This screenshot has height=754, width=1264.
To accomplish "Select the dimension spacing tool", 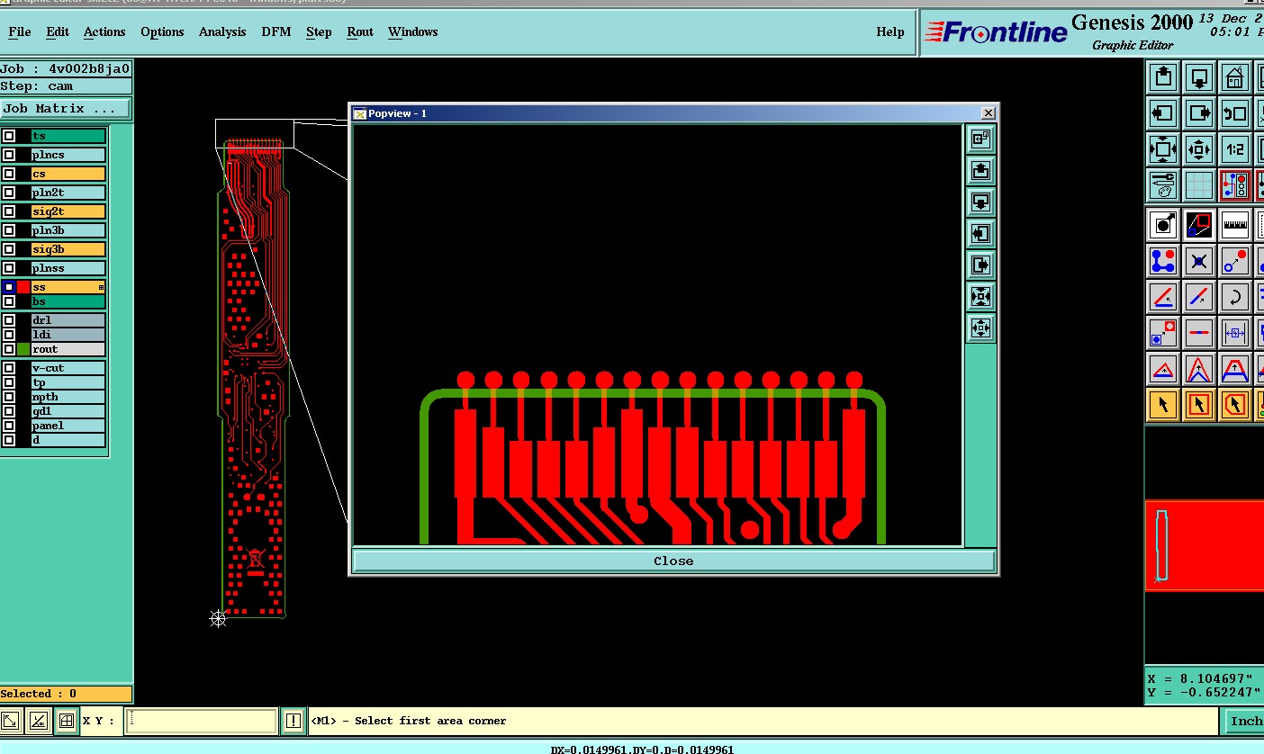I will 1235,333.
